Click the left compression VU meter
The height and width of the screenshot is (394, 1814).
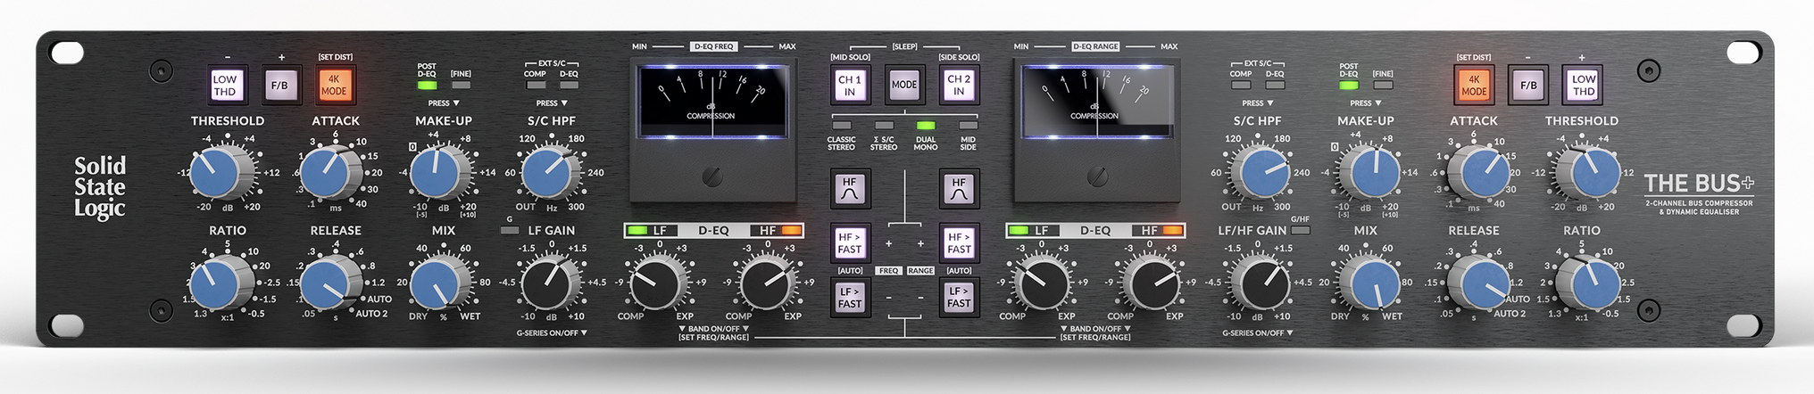coord(711,102)
